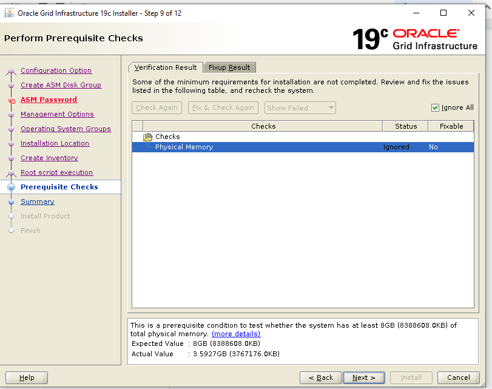Go to Root script execution step
This screenshot has height=389, width=492.
pos(57,172)
